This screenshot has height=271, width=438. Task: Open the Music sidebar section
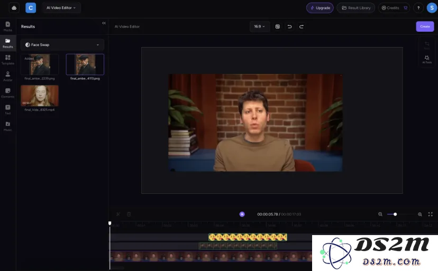tap(8, 126)
